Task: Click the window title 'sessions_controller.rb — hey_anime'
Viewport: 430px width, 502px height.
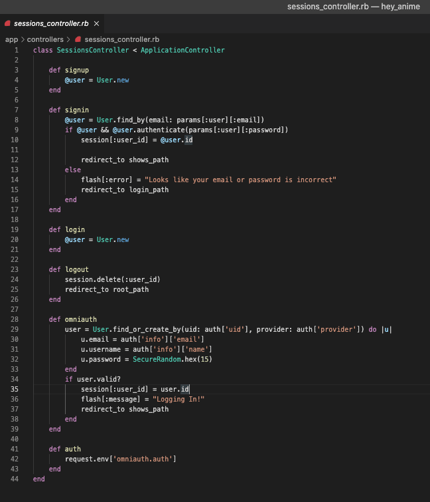Action: click(354, 7)
